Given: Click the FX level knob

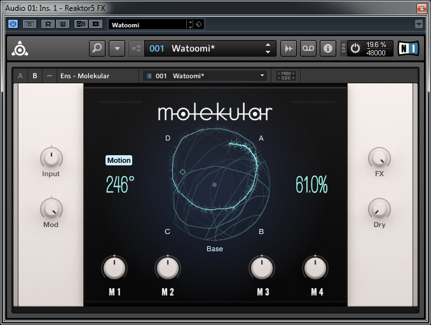Looking at the screenshot, I should pos(380,156).
